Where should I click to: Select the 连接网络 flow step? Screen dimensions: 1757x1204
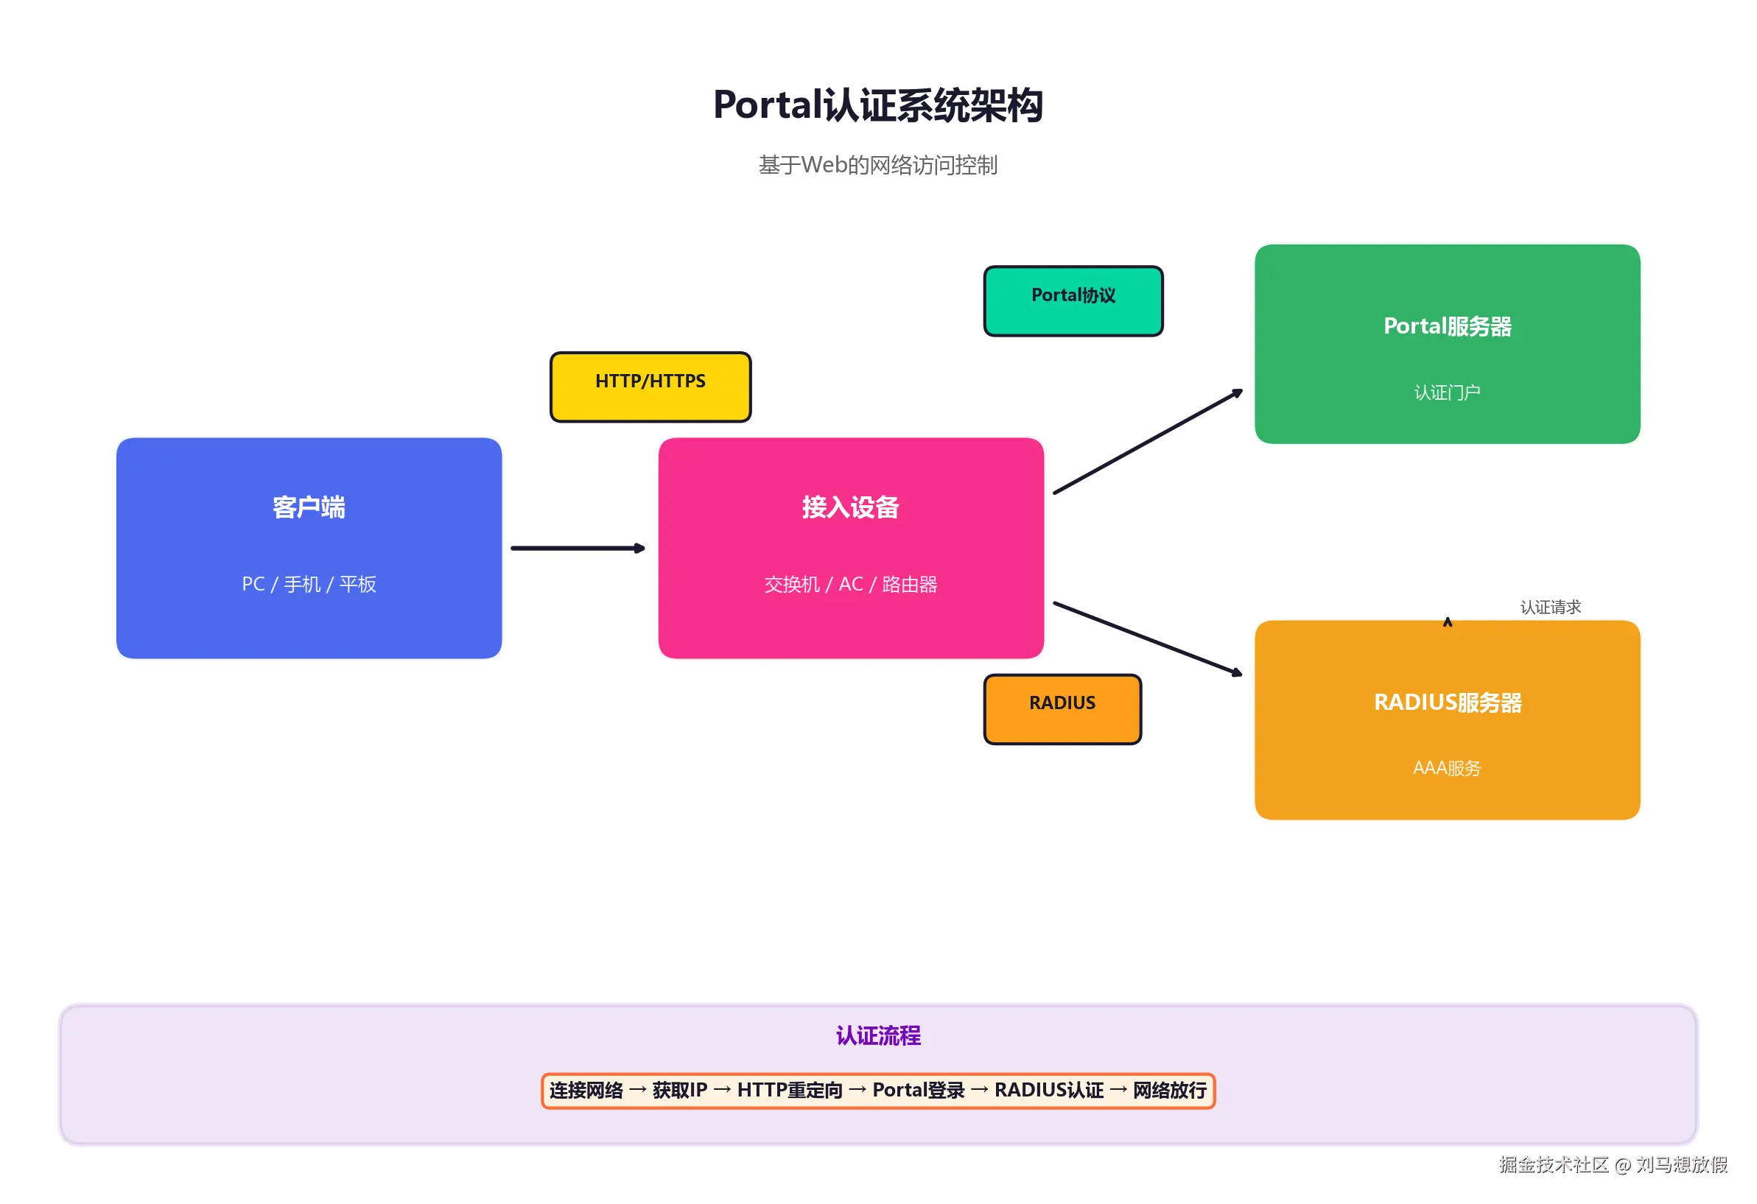point(586,1091)
